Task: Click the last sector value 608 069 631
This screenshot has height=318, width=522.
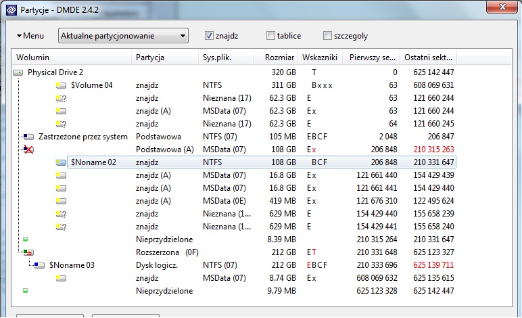Action: [433, 85]
